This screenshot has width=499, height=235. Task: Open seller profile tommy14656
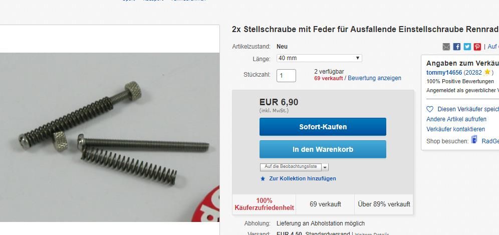[x=444, y=72]
